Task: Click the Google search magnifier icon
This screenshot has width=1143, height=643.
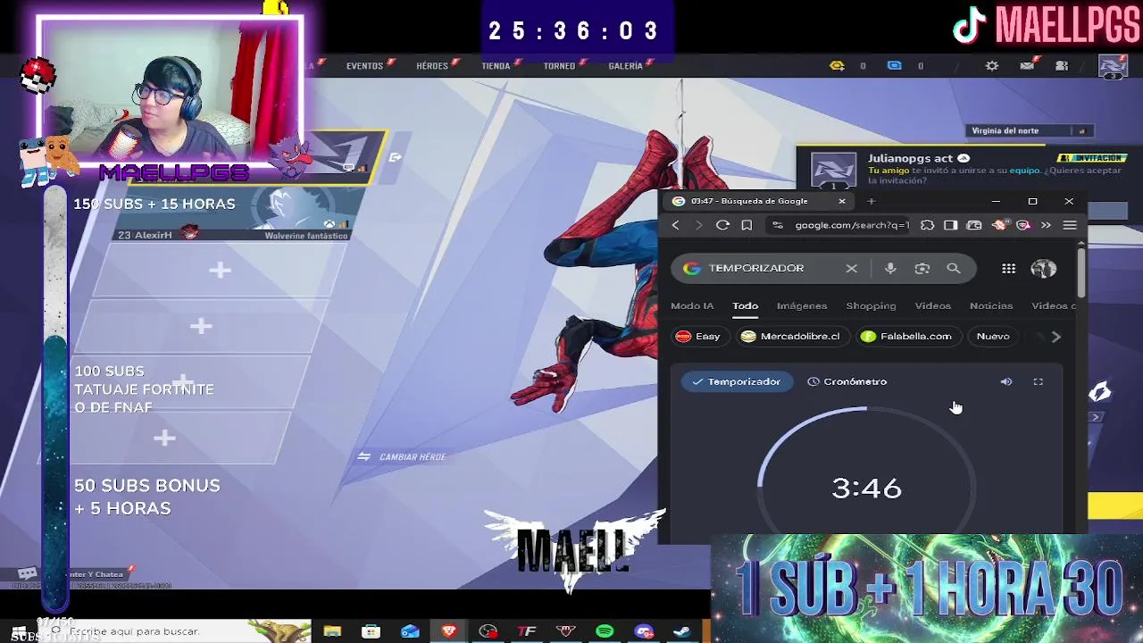Action: click(x=954, y=268)
